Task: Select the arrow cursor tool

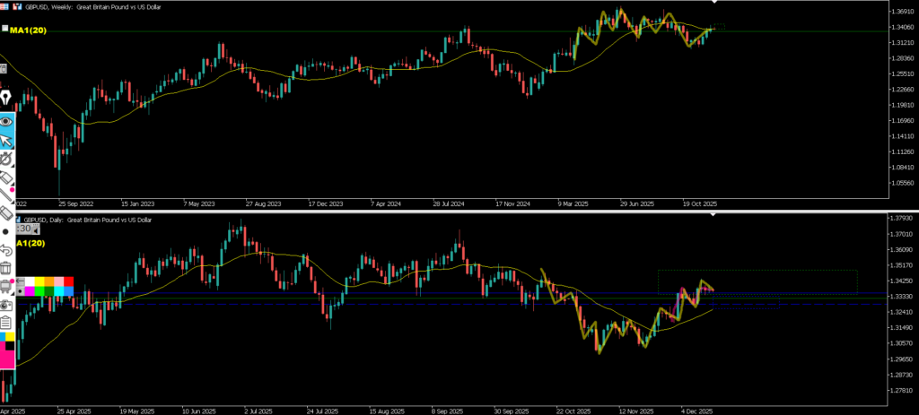Action: 6,141
